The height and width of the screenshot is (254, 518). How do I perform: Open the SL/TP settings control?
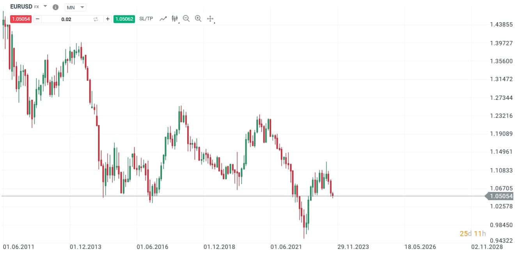pyautogui.click(x=146, y=18)
